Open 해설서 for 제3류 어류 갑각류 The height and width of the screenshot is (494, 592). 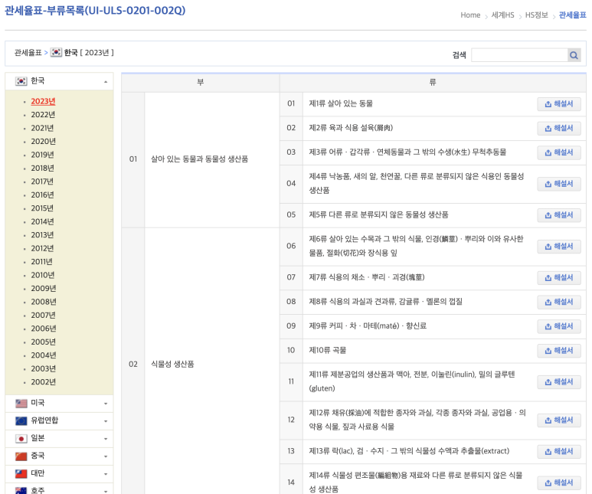[559, 152]
